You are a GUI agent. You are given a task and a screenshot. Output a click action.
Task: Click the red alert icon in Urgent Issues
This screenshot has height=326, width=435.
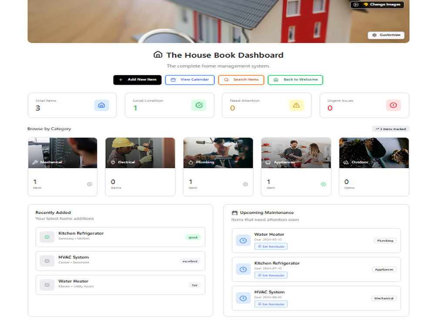(393, 105)
